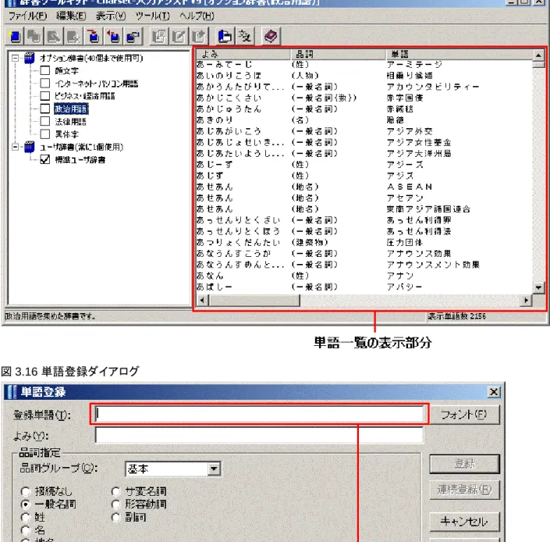Click inside the 登録単語(T) input field
Screen dimensions: 550x542
[x=259, y=414]
